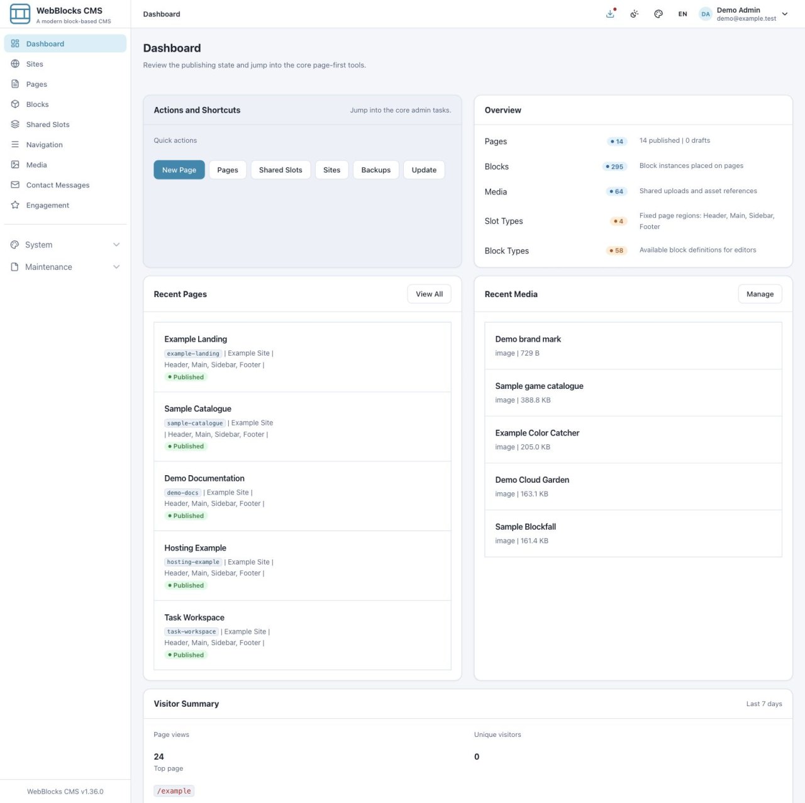The image size is (805, 803).
Task: Open the Sample Blockfall media item
Action: click(x=633, y=534)
